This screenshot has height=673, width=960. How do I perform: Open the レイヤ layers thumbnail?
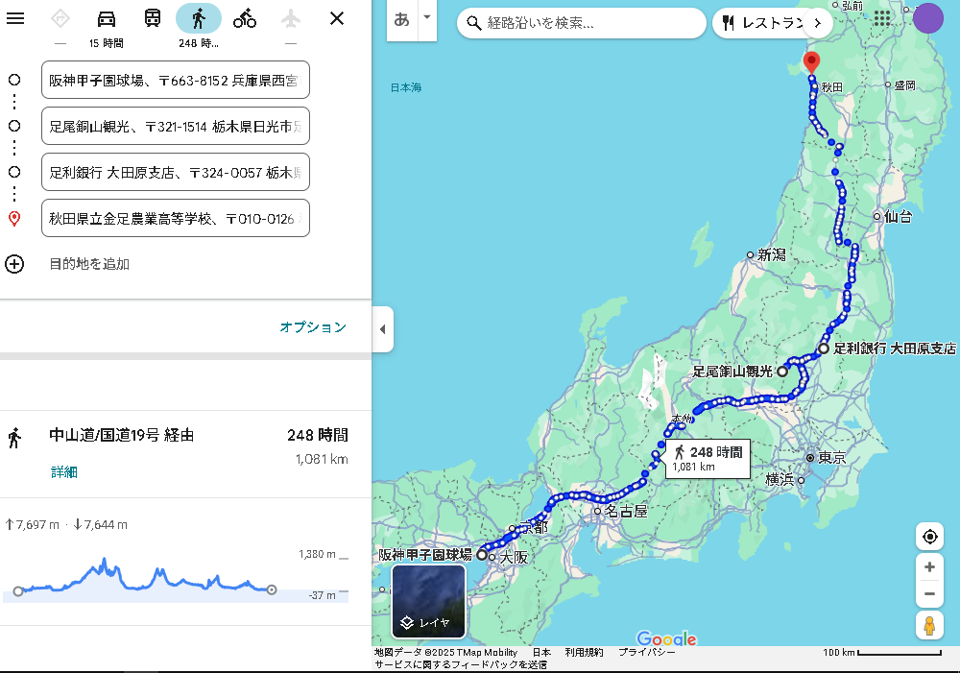(428, 601)
